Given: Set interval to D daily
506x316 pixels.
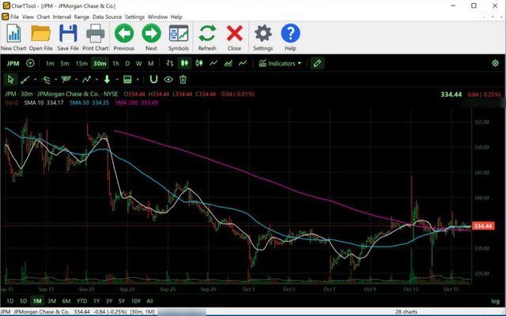Looking at the screenshot, I should point(127,63).
